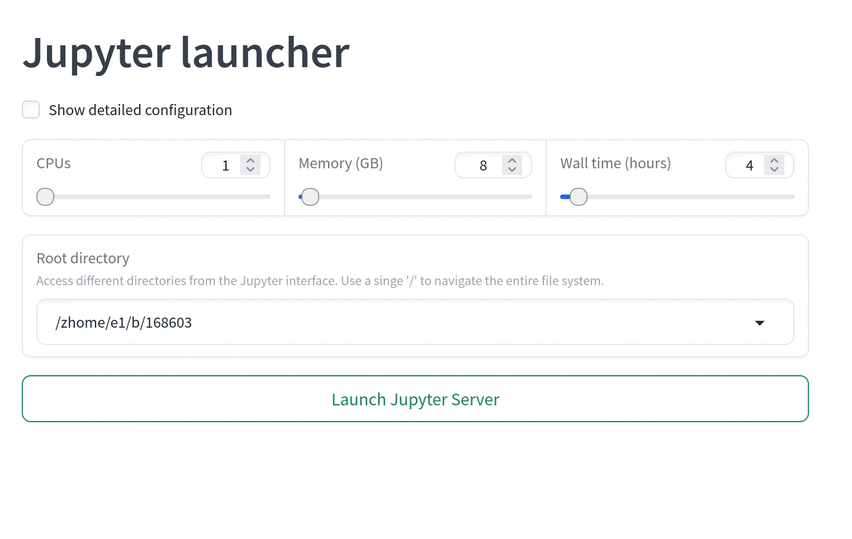Image resolution: width=852 pixels, height=539 pixels.
Task: Lower Wall time using the down arrow
Action: 774,169
